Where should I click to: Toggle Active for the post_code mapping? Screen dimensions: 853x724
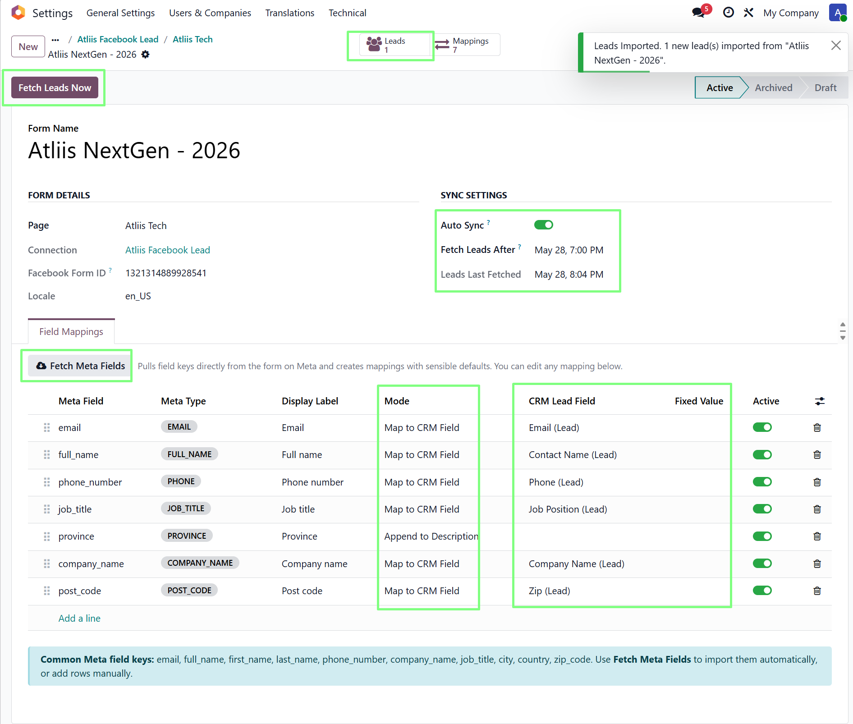coord(762,590)
